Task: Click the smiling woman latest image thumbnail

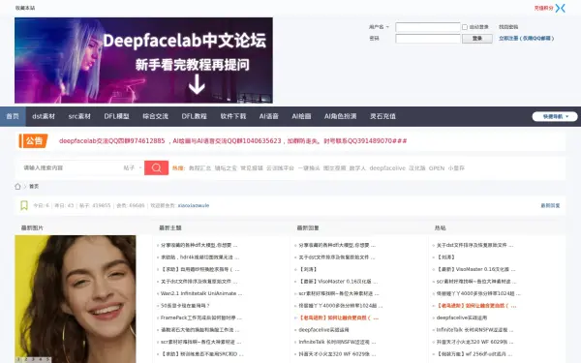Action: click(76, 298)
